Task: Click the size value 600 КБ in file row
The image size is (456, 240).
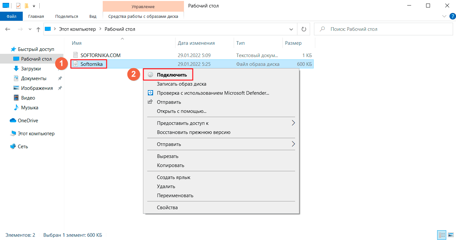Action: [x=305, y=64]
